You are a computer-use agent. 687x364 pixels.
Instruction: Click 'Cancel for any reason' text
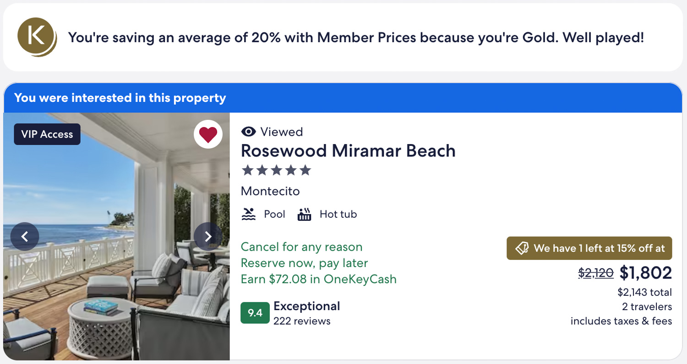(x=301, y=247)
